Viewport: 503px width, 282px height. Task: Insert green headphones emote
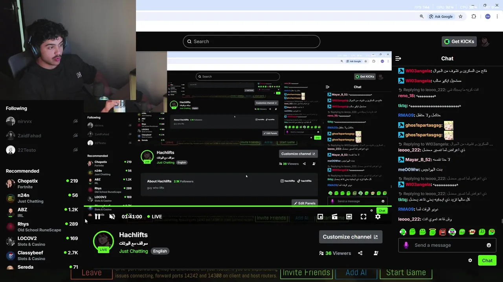click(403, 232)
